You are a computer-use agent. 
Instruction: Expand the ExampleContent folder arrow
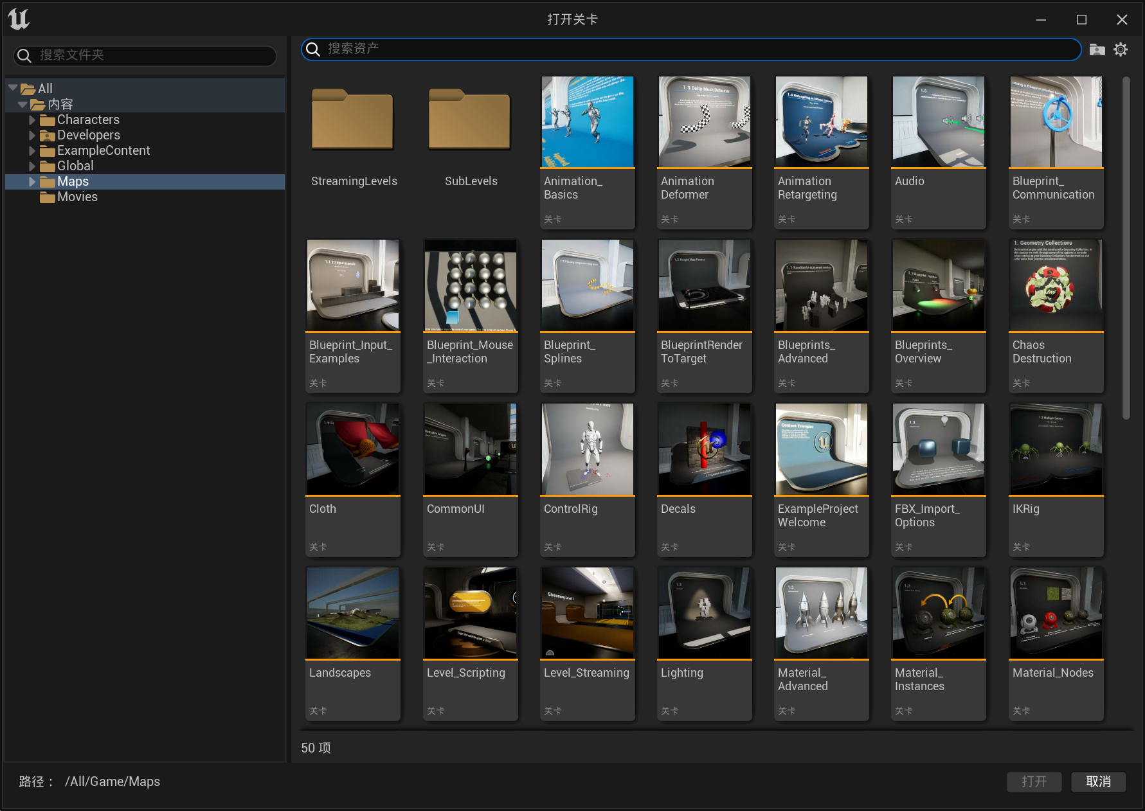[x=32, y=150]
